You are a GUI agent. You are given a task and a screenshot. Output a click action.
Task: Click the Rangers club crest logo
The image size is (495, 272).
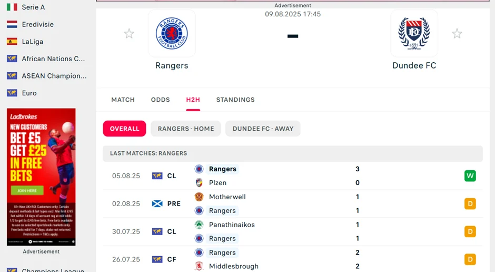pyautogui.click(x=172, y=33)
